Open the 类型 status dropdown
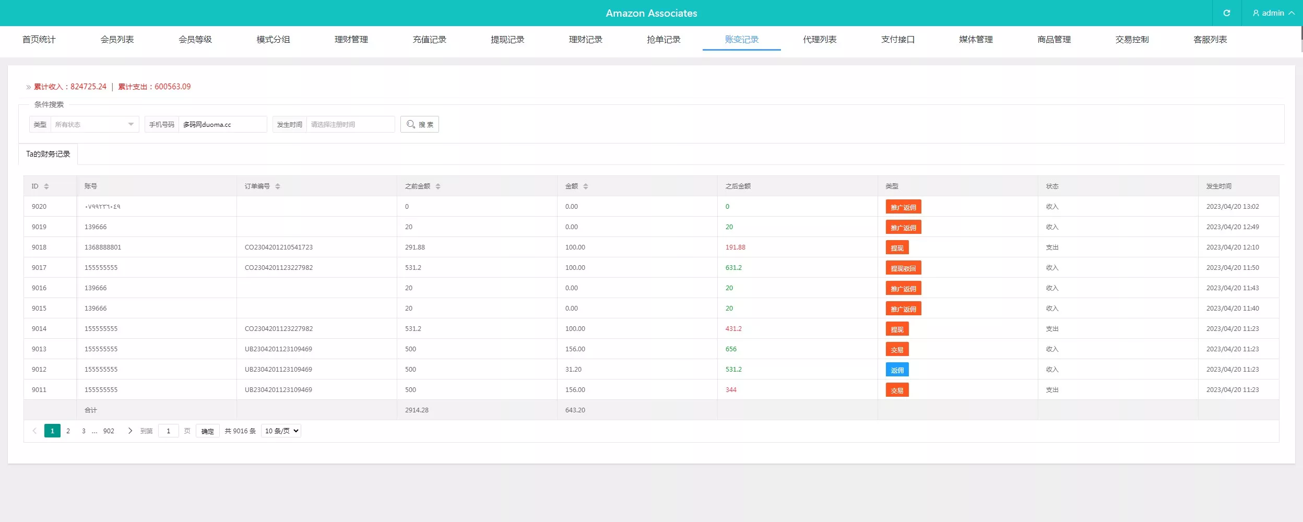1303x522 pixels. [x=94, y=124]
